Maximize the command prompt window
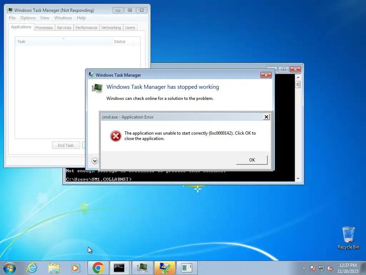The width and height of the screenshot is (366, 275). pyautogui.click(x=283, y=69)
